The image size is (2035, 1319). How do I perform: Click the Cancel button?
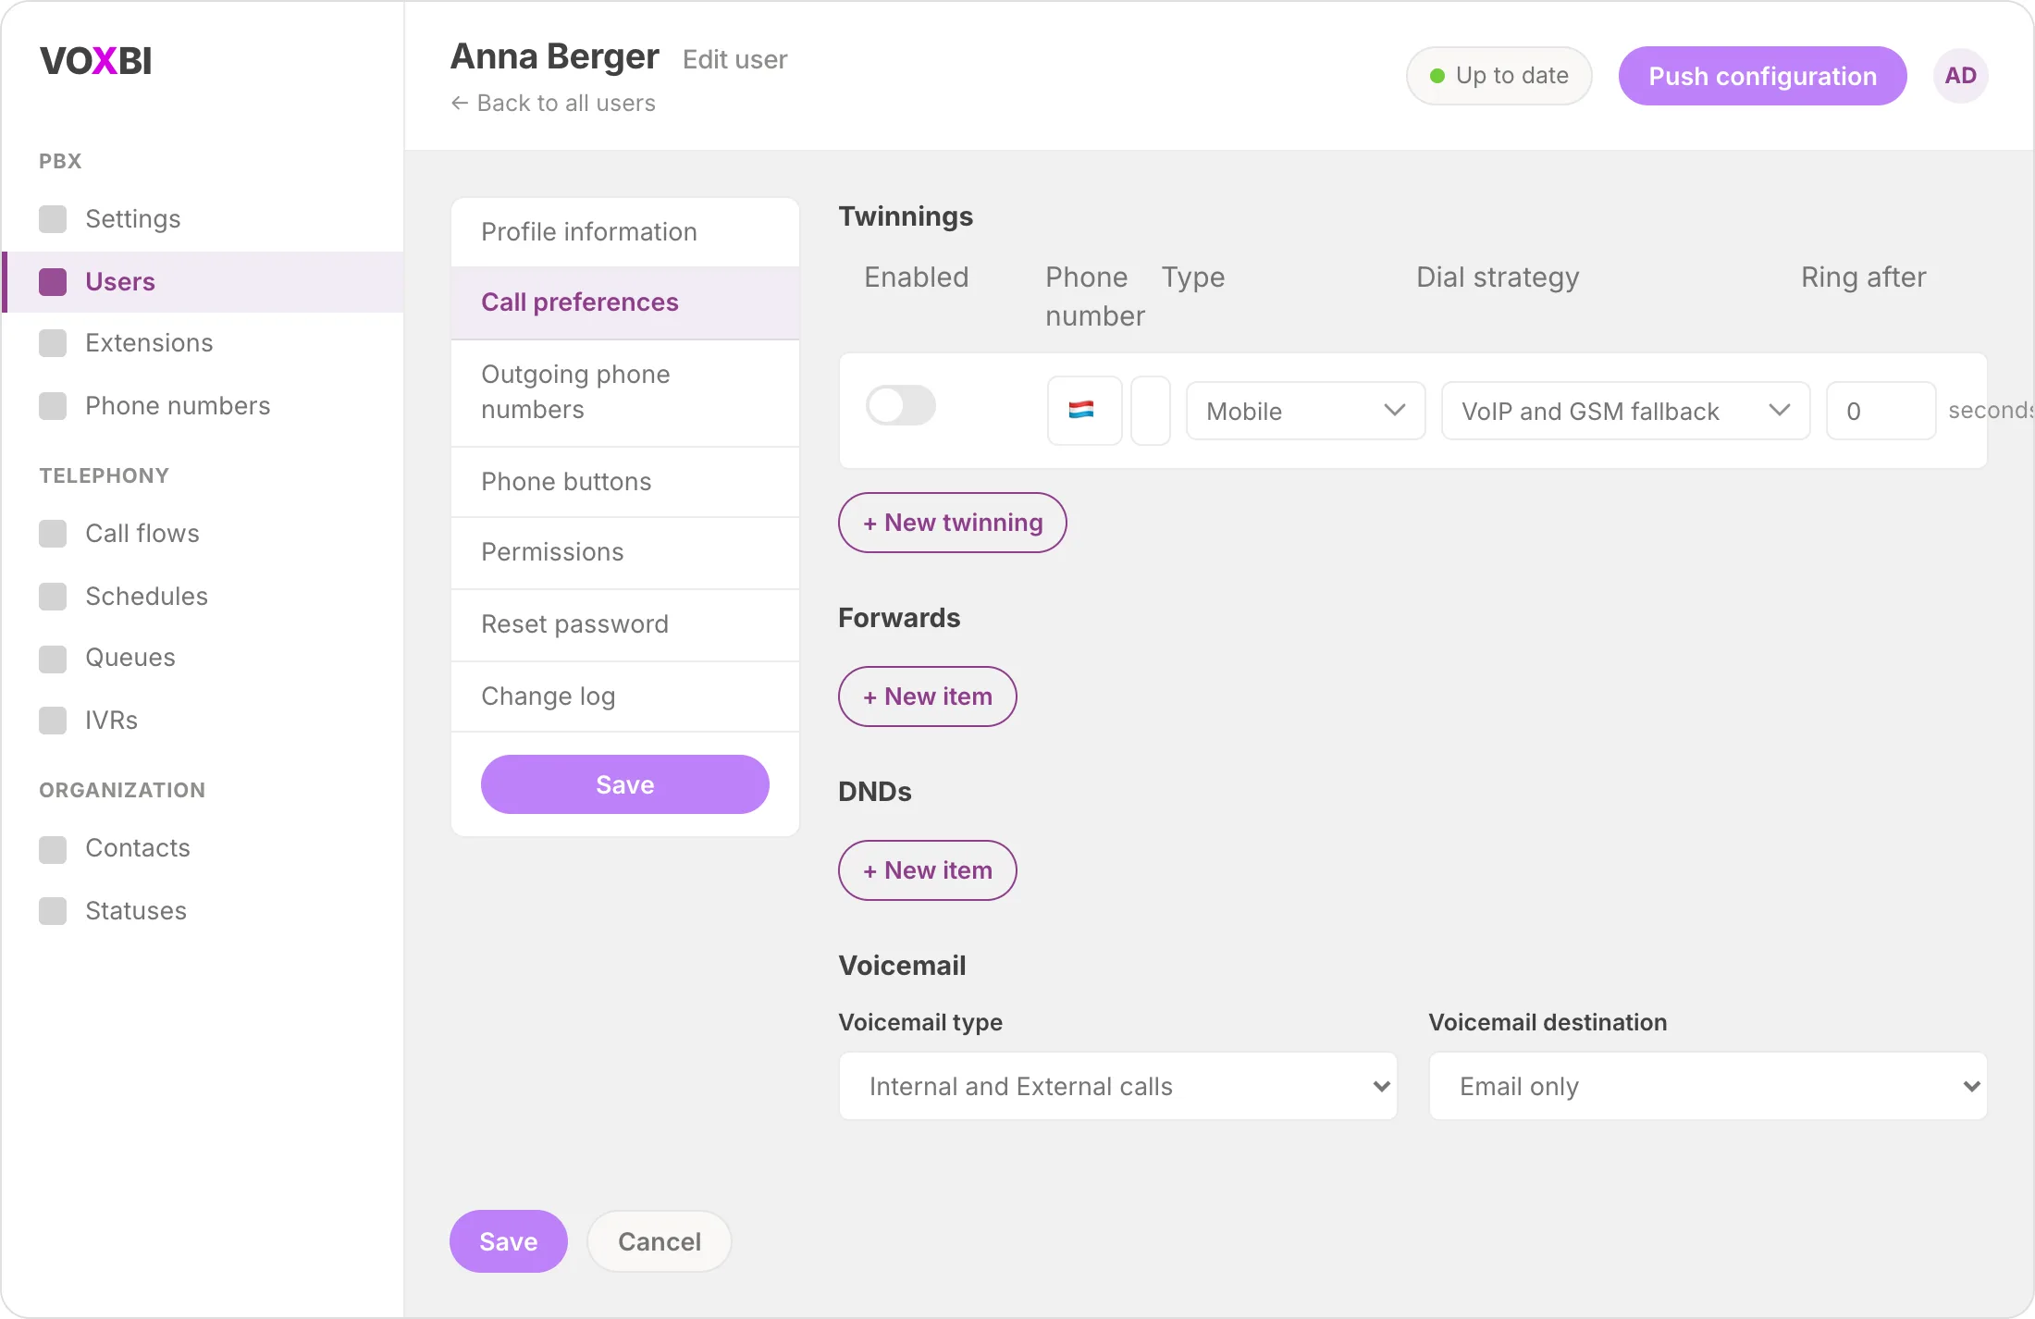660,1241
